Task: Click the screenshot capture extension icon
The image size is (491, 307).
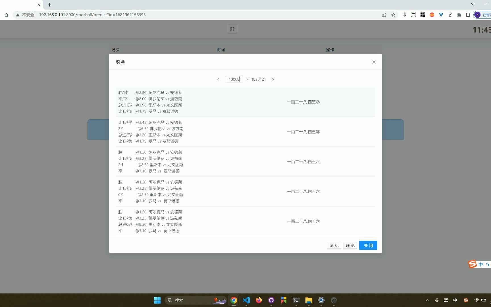Action: (x=414, y=15)
